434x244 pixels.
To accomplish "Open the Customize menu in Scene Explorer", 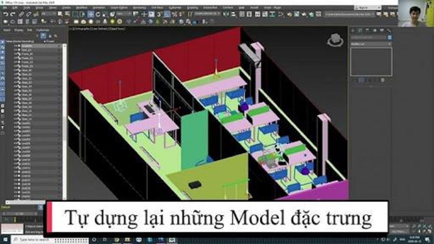I will coord(43,30).
